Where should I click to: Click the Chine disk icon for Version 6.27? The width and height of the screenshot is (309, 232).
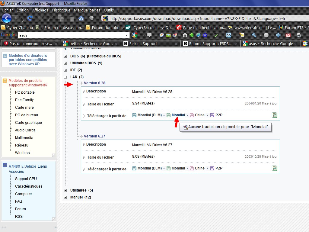192,168
